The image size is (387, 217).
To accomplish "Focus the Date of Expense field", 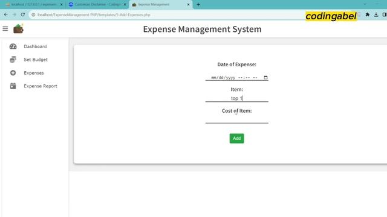I will [236, 78].
